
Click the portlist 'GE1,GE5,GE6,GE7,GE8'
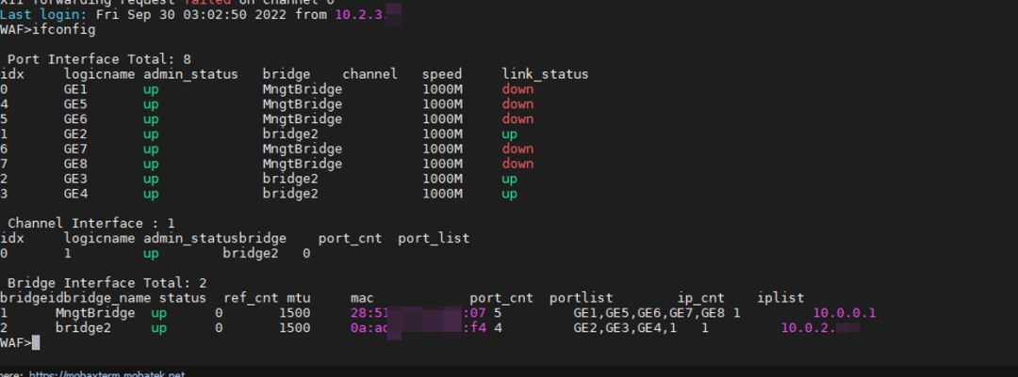coord(649,313)
